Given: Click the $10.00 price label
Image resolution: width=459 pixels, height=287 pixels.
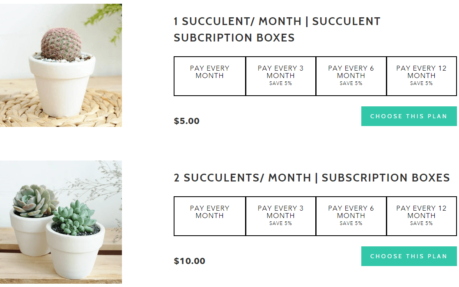Looking at the screenshot, I should 190,261.
